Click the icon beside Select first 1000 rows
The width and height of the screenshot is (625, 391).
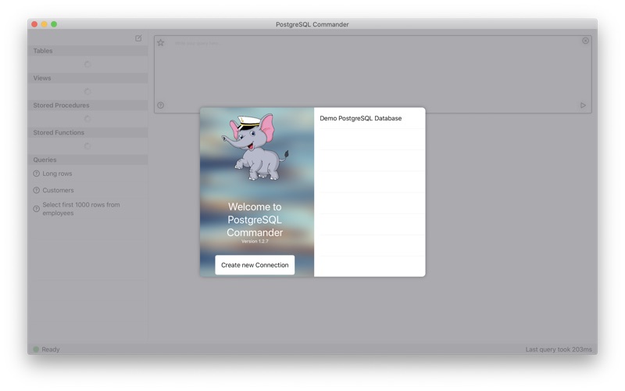(36, 209)
